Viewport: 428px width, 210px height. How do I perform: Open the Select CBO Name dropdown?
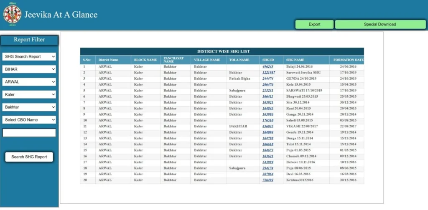click(29, 120)
